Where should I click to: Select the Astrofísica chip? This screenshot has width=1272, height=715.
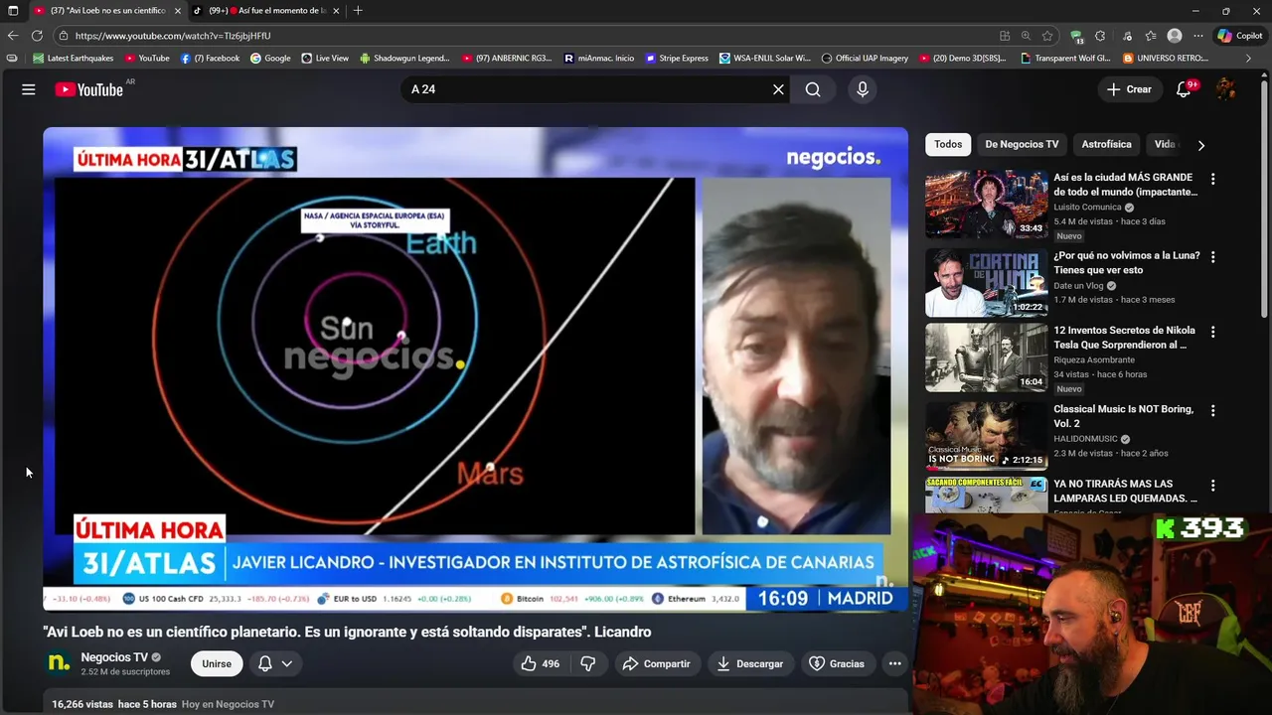pyautogui.click(x=1106, y=144)
